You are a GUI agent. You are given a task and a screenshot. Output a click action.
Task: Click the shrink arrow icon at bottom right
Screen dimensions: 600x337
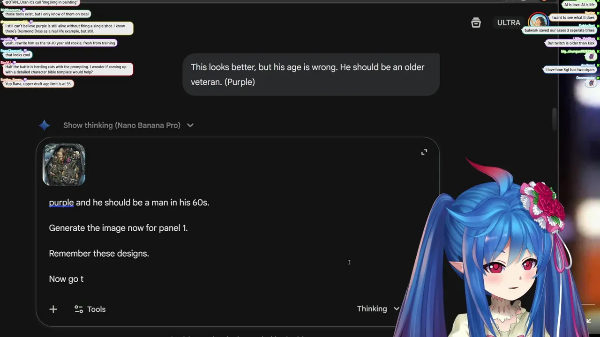point(589,321)
